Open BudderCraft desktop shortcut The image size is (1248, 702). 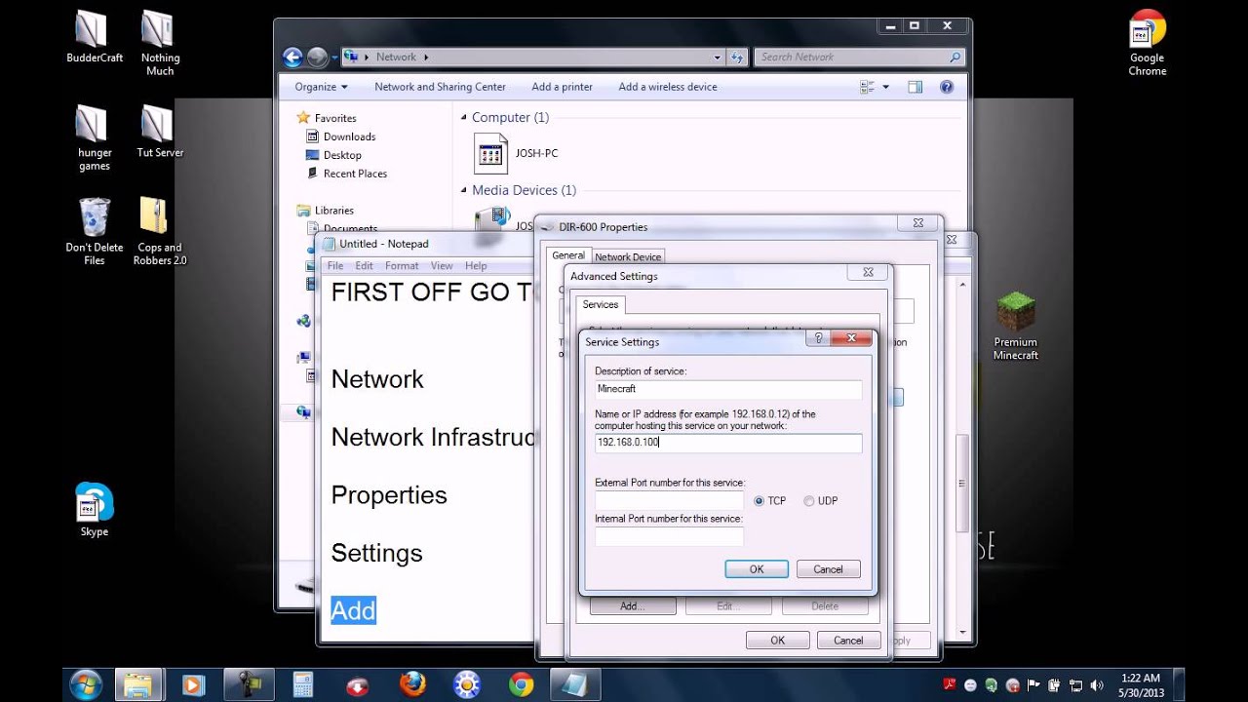click(95, 37)
